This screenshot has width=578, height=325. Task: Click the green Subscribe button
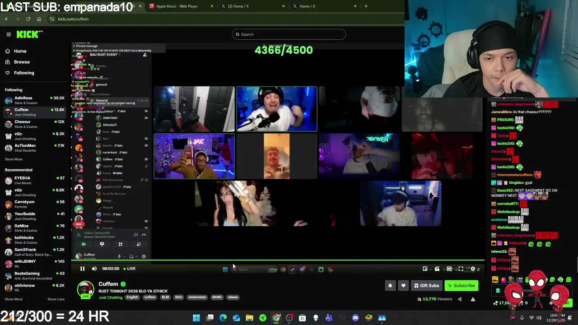coord(461,286)
